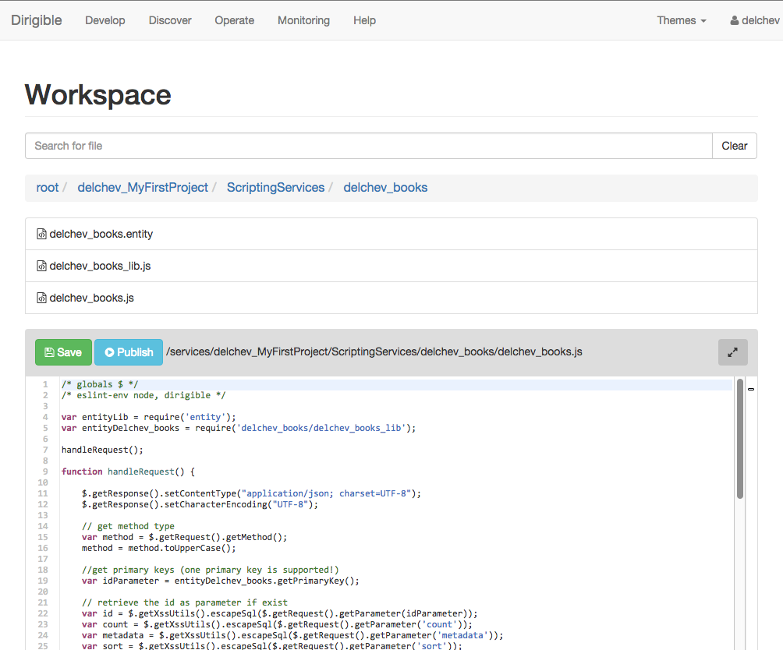783x650 pixels.
Task: Open the delchev_books.entity file
Action: pos(391,234)
